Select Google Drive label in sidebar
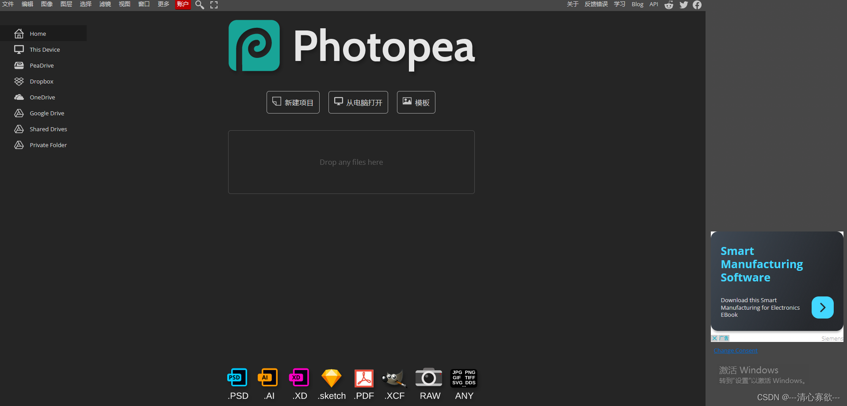Screen dimensions: 847x406 [x=47, y=114]
